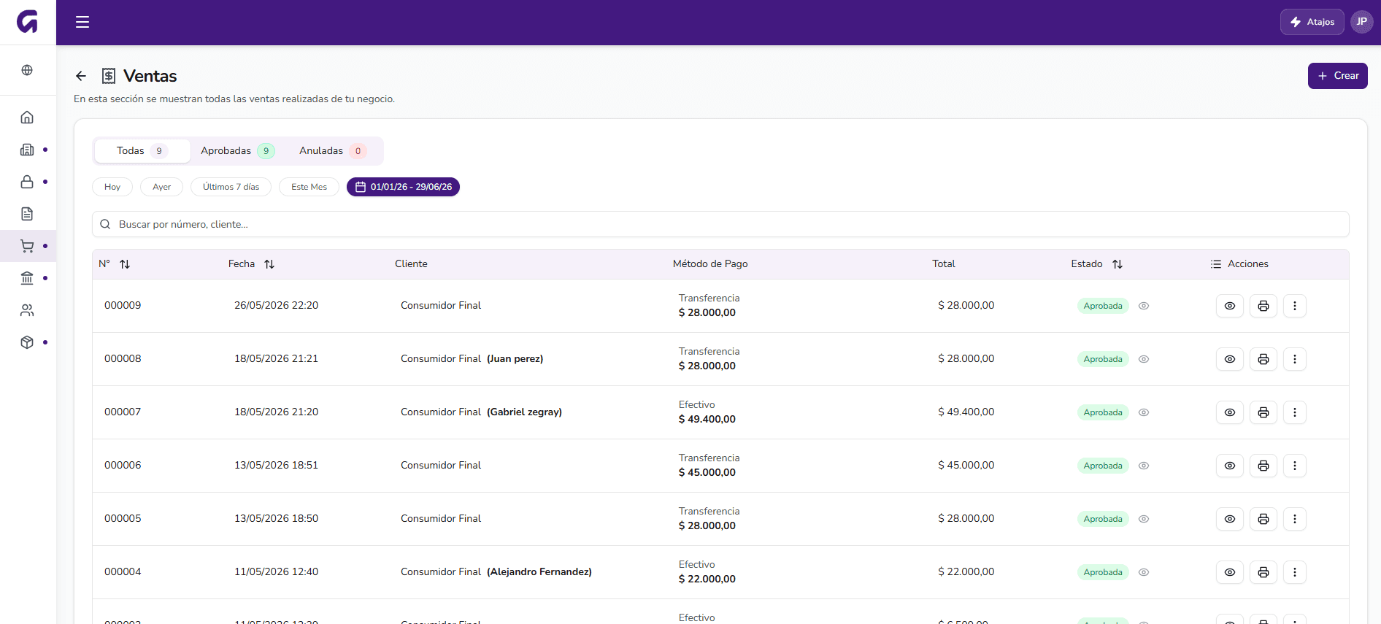This screenshot has height=624, width=1381.
Task: View sale 000007 details with the eye button
Action: (1230, 412)
